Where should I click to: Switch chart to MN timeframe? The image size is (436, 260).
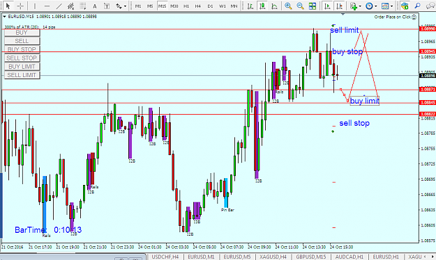pos(234,6)
